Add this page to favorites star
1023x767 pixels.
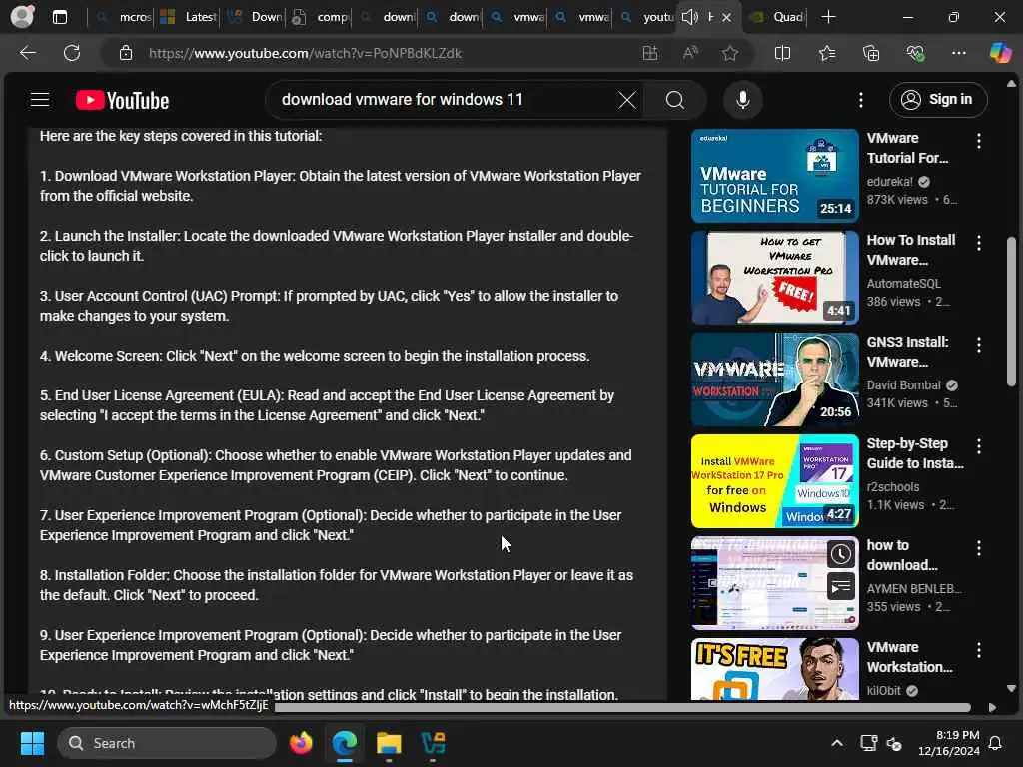pos(730,53)
